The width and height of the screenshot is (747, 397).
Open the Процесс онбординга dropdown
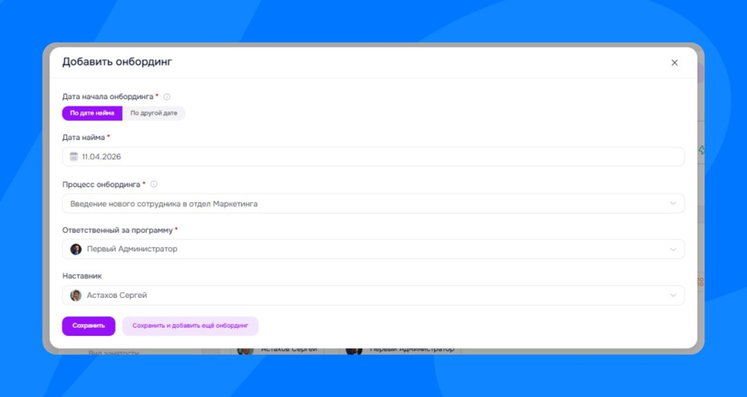coord(373,204)
